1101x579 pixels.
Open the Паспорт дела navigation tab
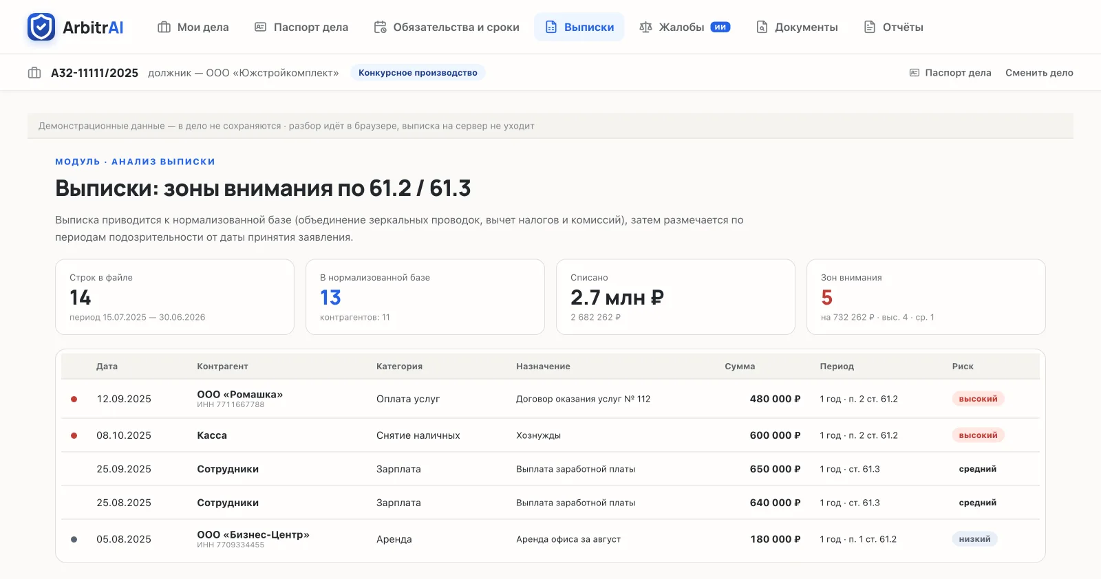pos(301,27)
